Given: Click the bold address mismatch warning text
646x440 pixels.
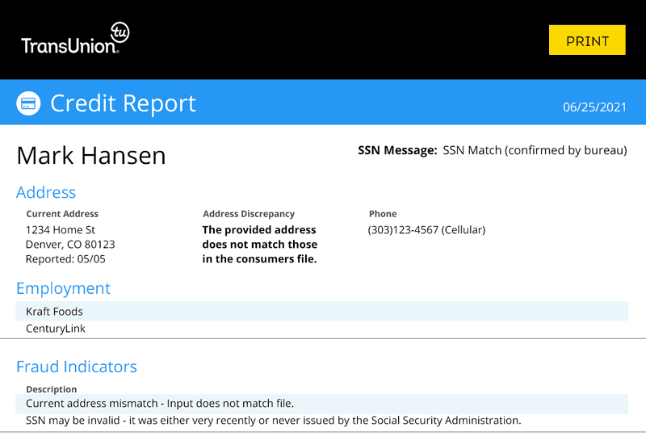Looking at the screenshot, I should click(259, 245).
